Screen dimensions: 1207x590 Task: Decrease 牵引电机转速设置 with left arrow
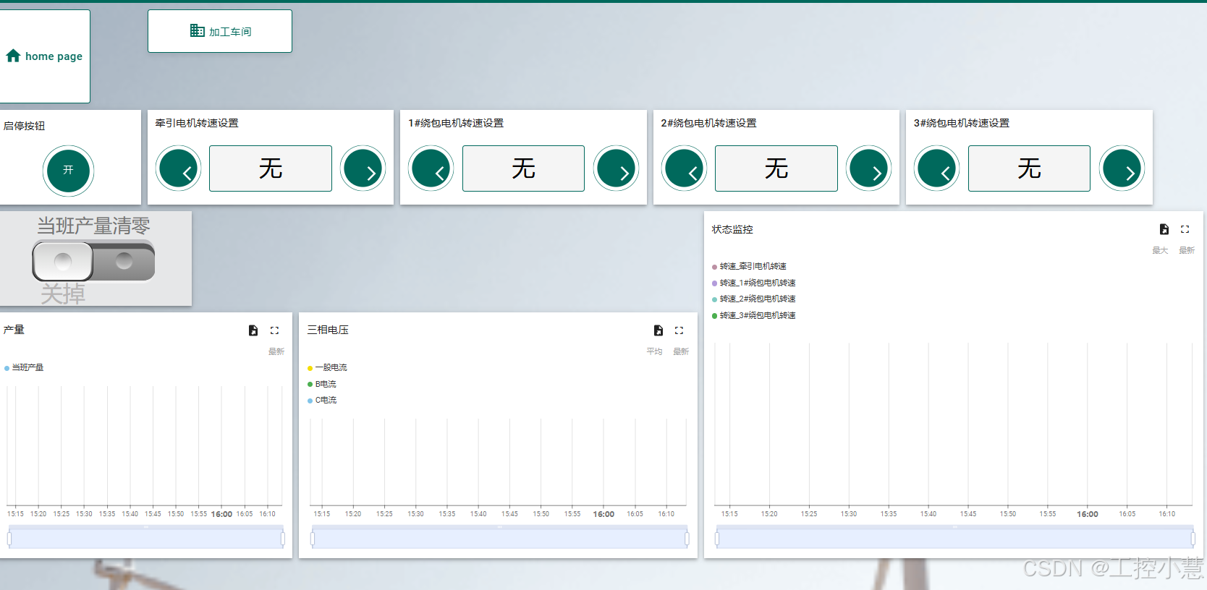tap(179, 168)
